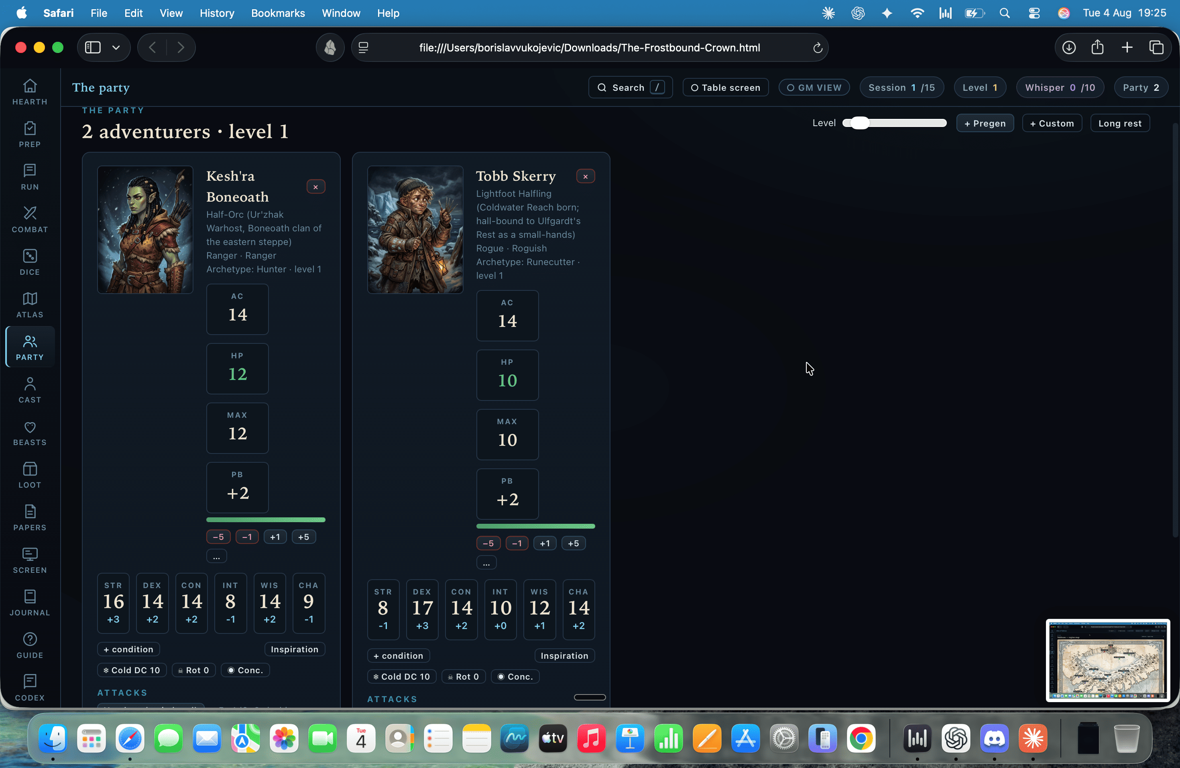The width and height of the screenshot is (1180, 768).
Task: Toggle Cold DC 10 on Kesh'ra's card
Action: point(132,670)
